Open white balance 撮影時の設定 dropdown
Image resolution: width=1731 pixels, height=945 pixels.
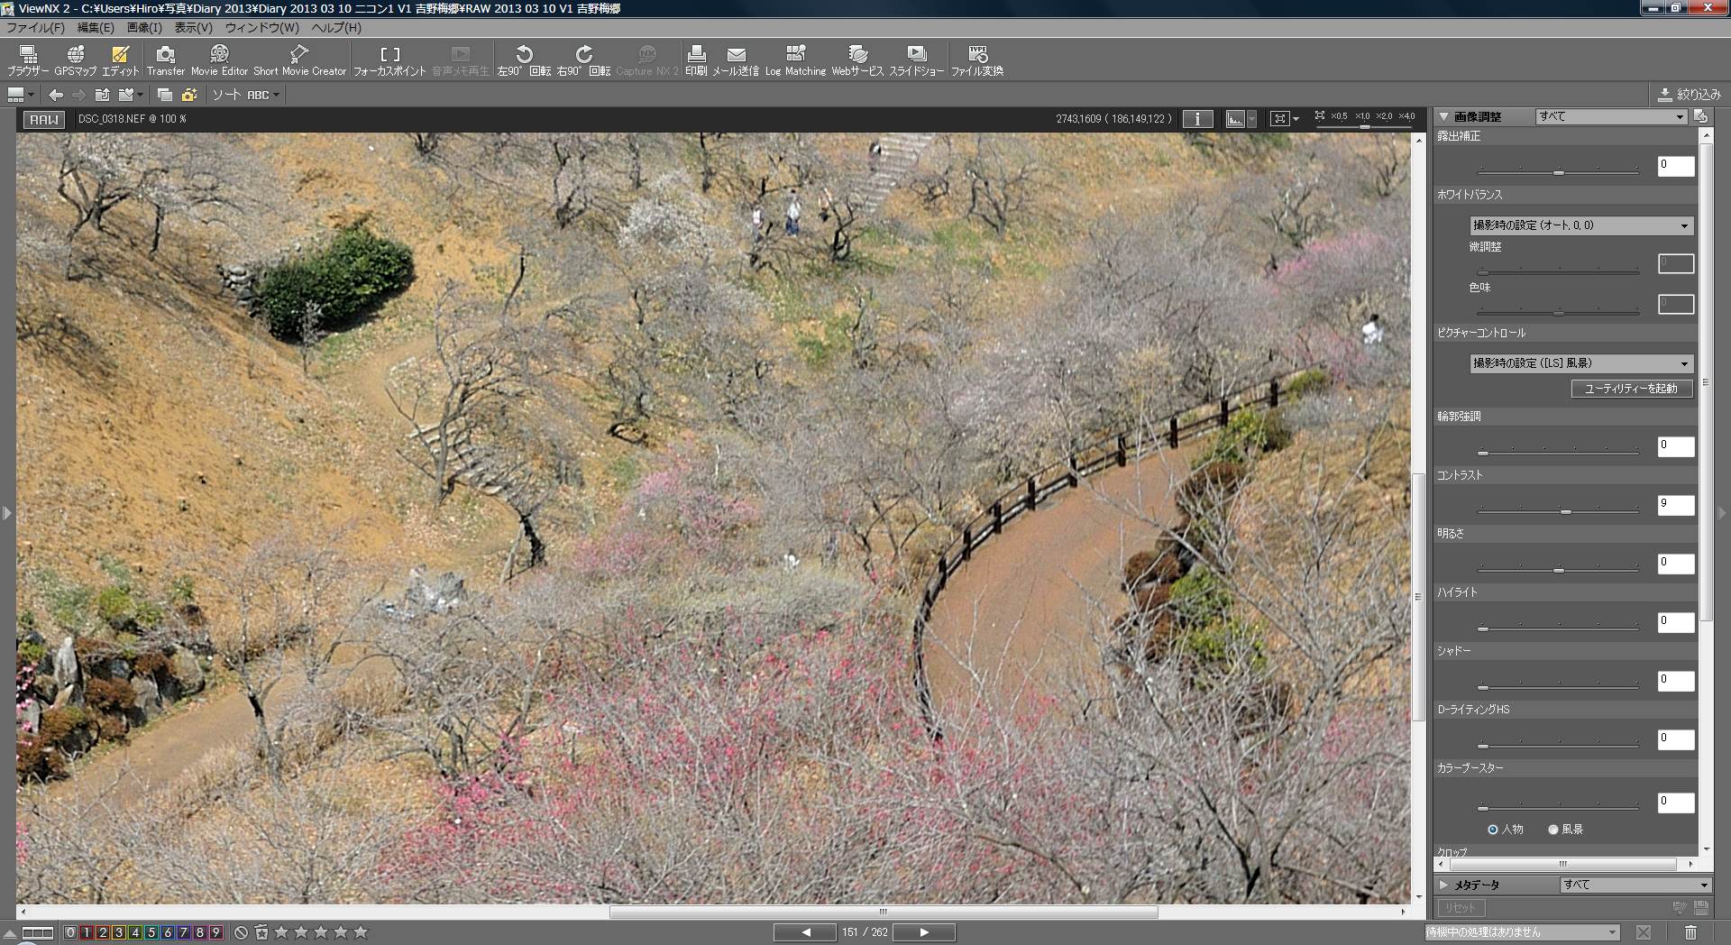pyautogui.click(x=1581, y=225)
